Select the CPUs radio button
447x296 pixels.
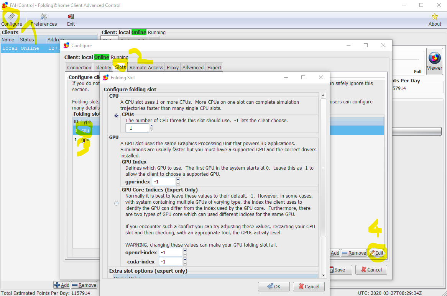click(x=117, y=116)
